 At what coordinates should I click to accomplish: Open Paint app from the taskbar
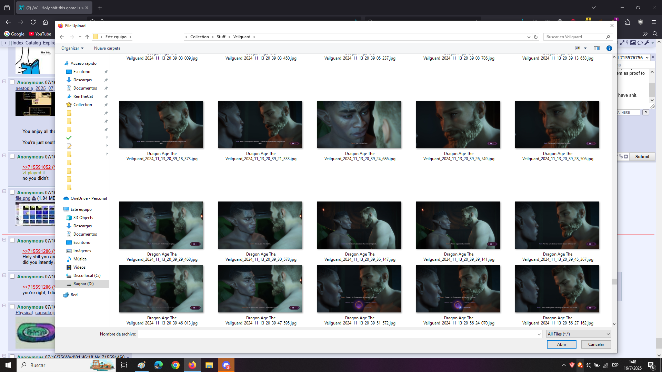(x=141, y=365)
